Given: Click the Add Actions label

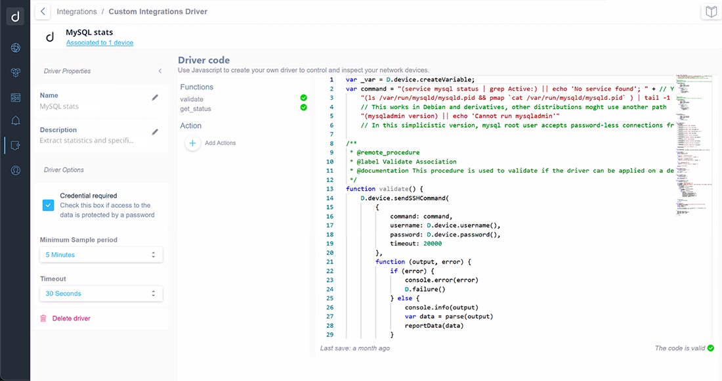Looking at the screenshot, I should pyautogui.click(x=220, y=143).
